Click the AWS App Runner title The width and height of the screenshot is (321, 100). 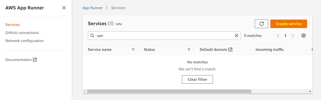[x=25, y=8]
